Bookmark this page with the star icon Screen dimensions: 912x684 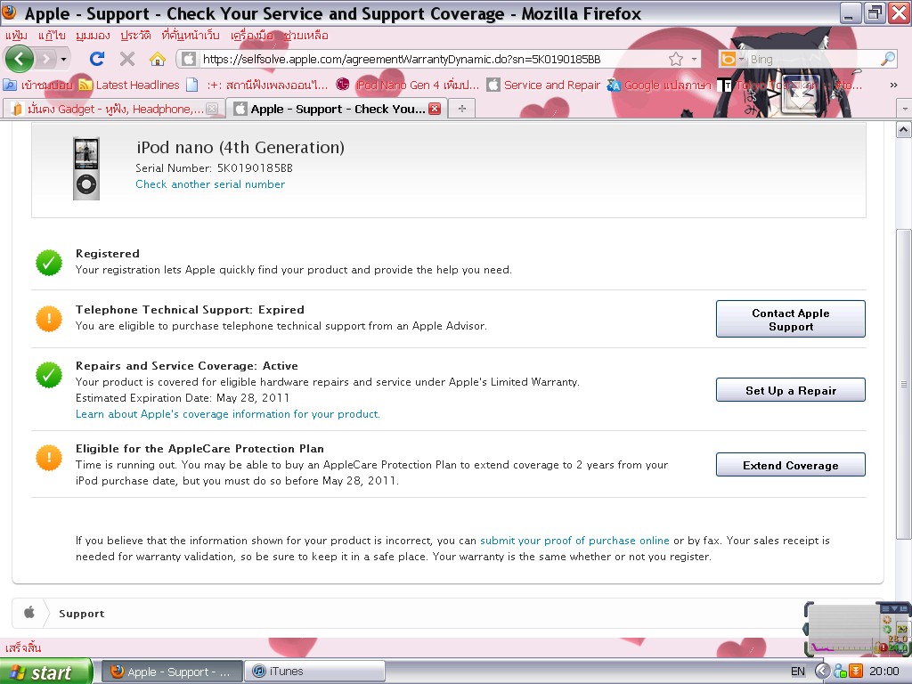tap(676, 59)
